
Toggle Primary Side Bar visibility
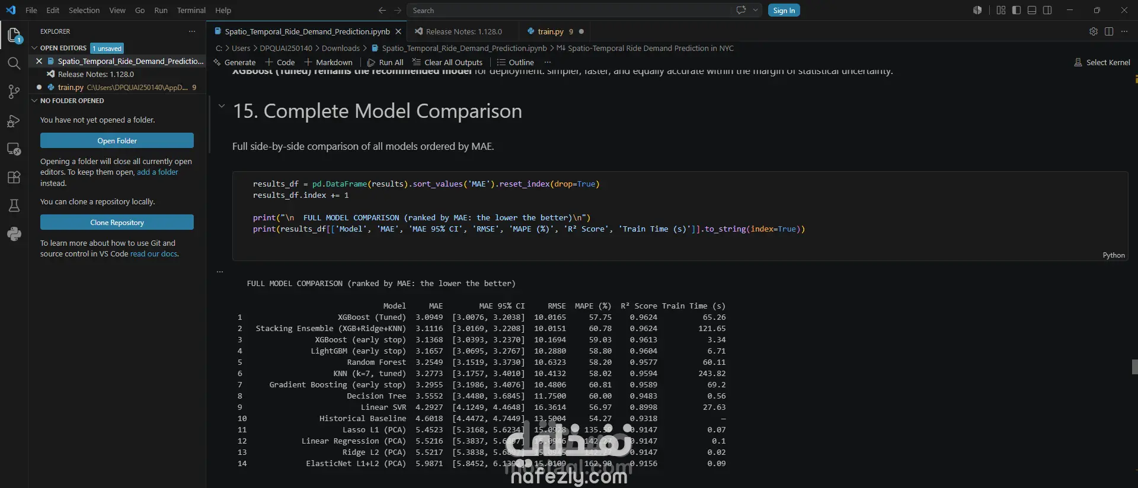tap(1016, 10)
